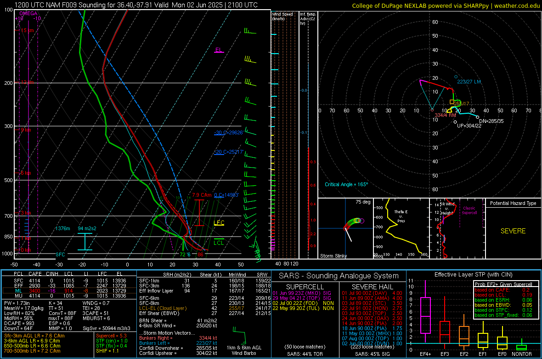Click the '75 deg' value in Storm Slinky
Viewport: 542px width, 359px height.
pyautogui.click(x=363, y=202)
